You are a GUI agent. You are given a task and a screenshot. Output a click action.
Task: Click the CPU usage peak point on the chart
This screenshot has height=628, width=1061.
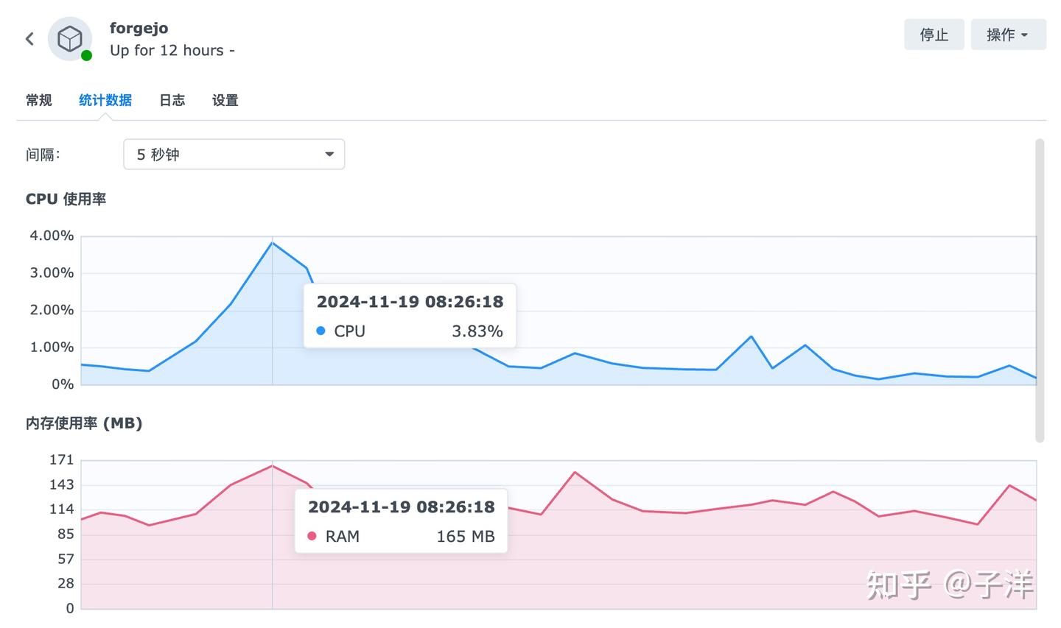coord(272,241)
